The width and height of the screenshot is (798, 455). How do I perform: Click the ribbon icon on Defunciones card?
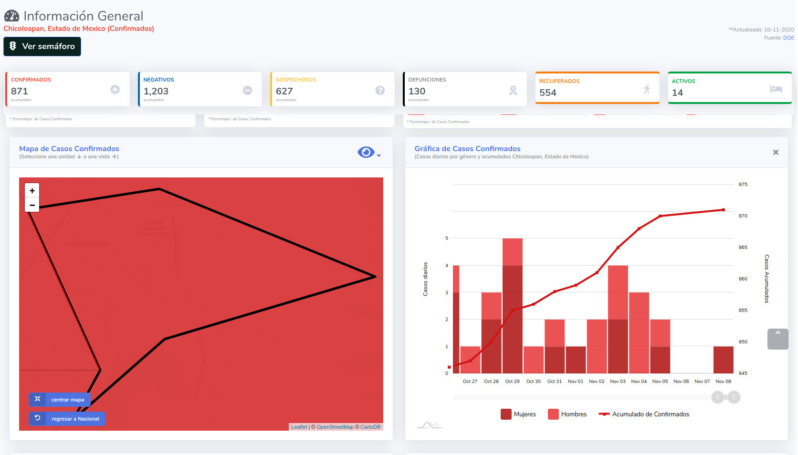[x=513, y=90]
